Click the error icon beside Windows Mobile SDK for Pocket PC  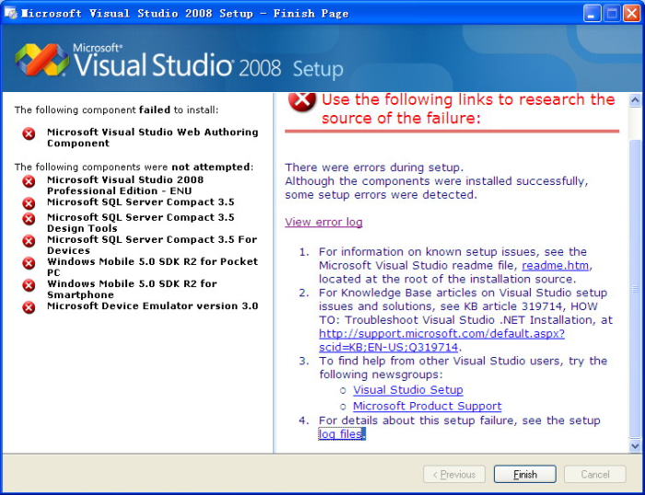(x=29, y=263)
